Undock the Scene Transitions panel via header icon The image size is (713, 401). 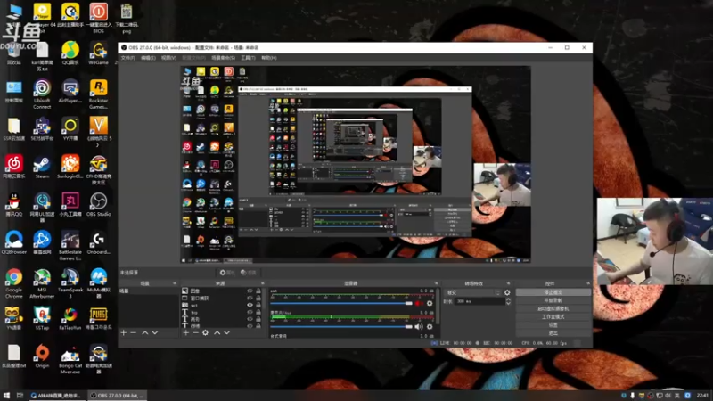pos(508,283)
